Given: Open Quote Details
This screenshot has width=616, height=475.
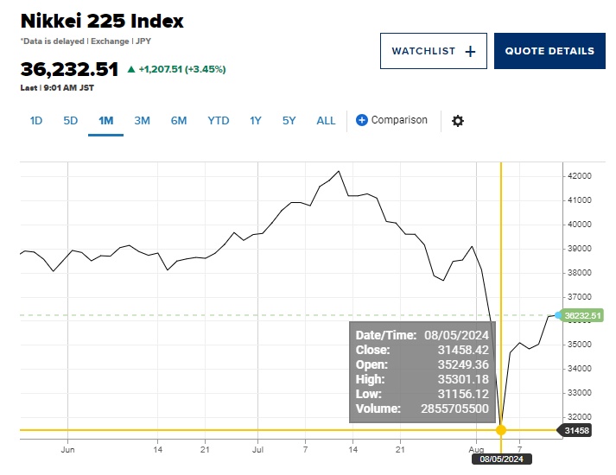Looking at the screenshot, I should (549, 51).
